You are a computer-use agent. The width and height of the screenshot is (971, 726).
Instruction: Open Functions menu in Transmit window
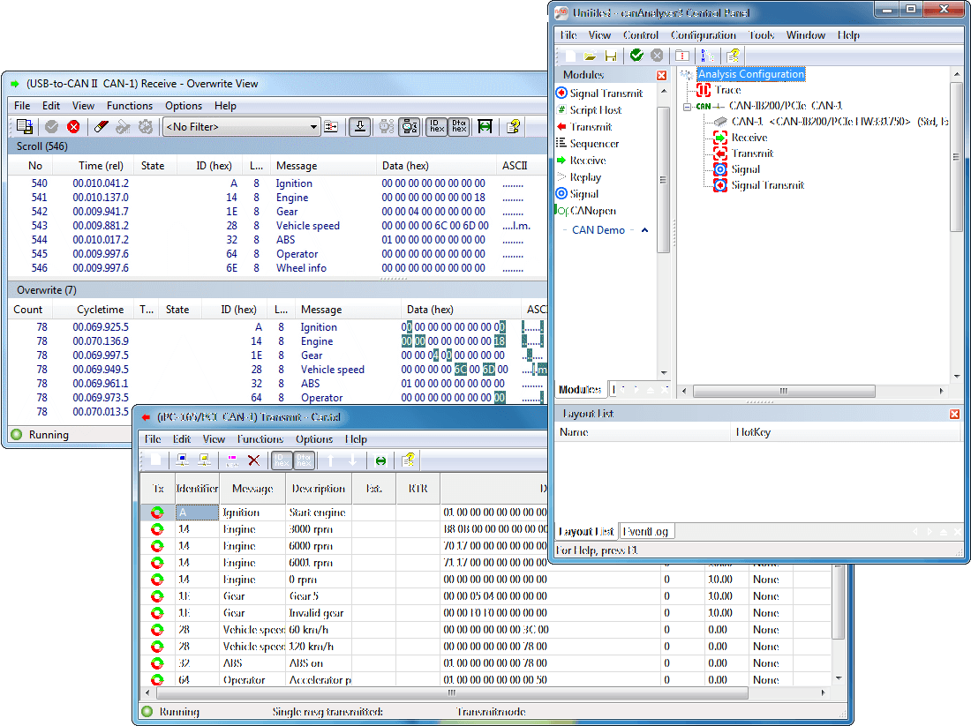(260, 438)
